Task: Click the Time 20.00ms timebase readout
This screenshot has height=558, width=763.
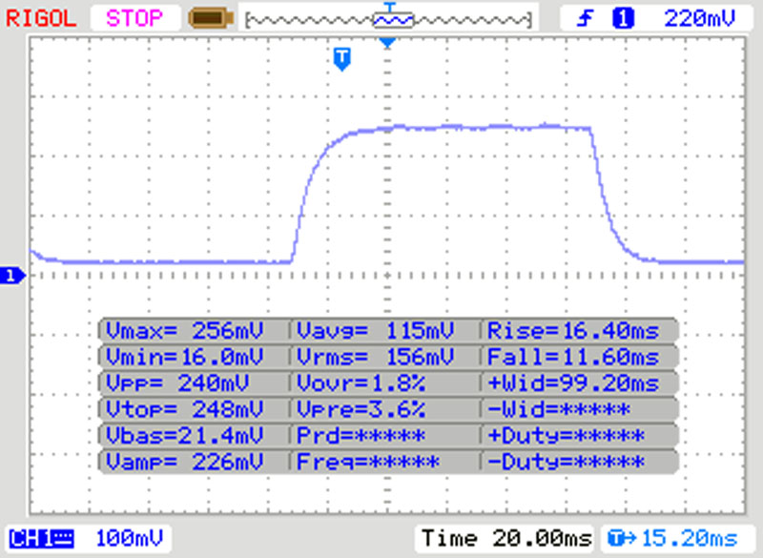Action: tap(506, 539)
